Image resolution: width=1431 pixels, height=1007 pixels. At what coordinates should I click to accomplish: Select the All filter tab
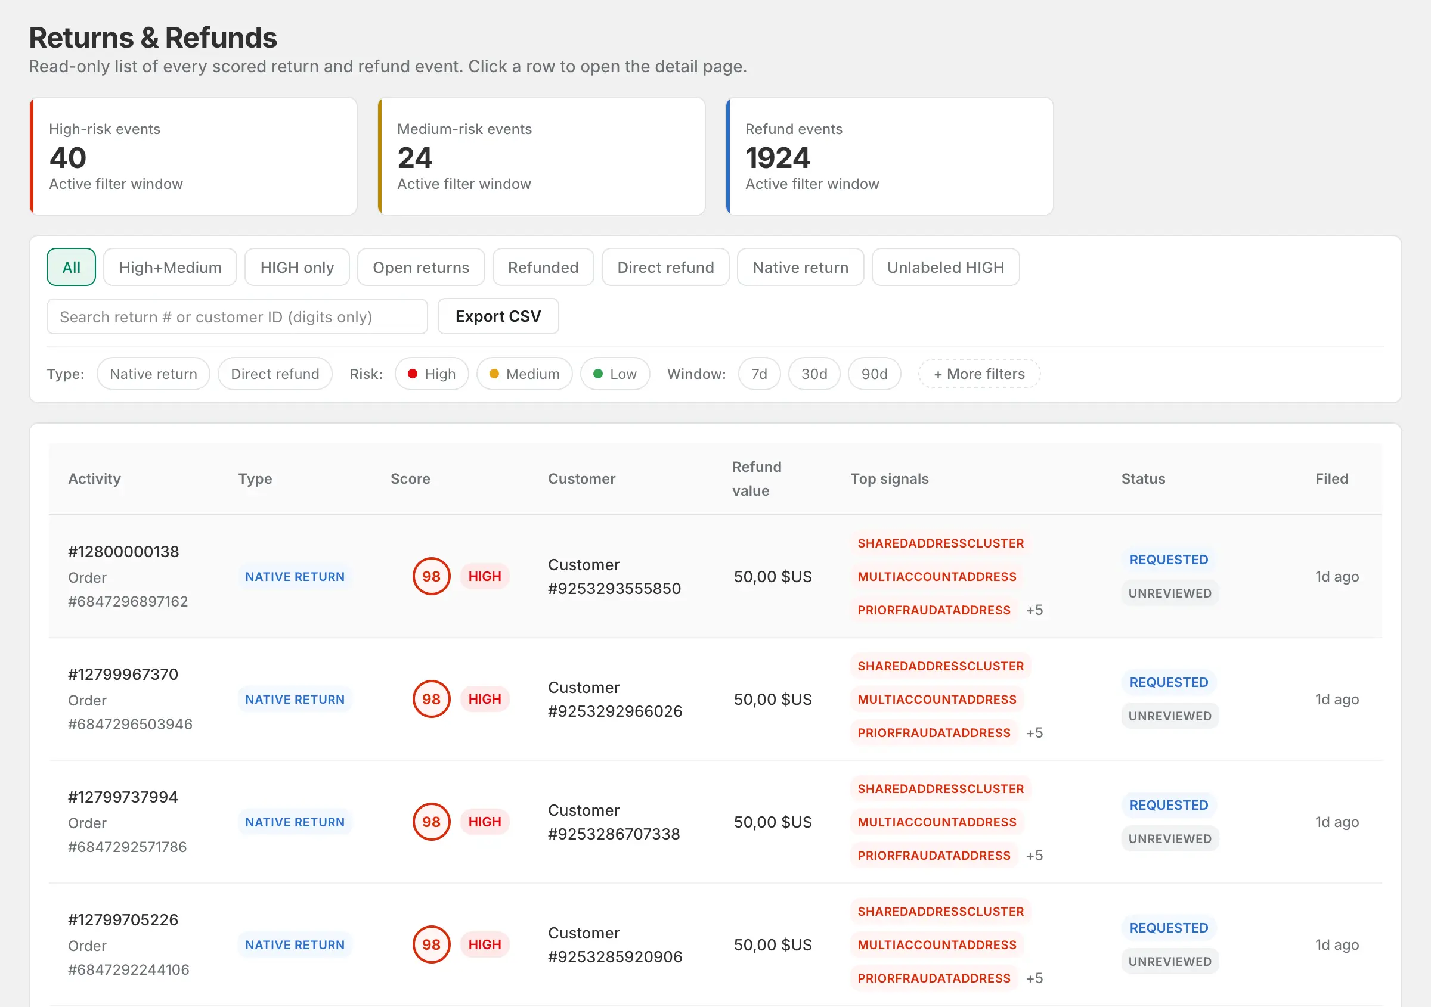coord(71,267)
